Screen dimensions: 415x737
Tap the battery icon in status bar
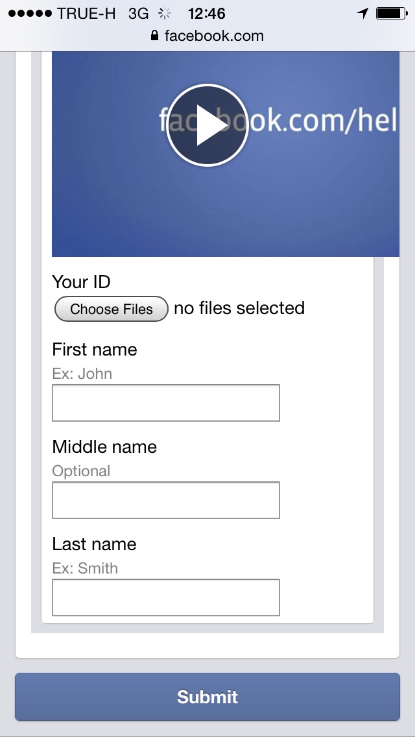(390, 13)
